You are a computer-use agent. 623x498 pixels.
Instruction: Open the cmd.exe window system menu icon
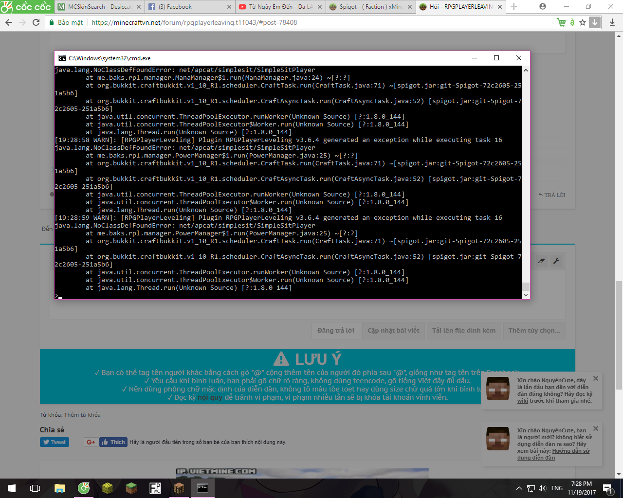(x=62, y=58)
